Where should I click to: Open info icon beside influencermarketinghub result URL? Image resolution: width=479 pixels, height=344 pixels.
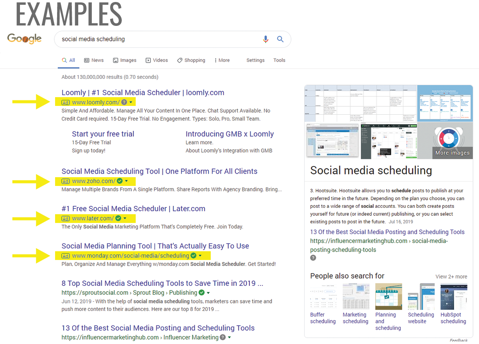coord(223,337)
